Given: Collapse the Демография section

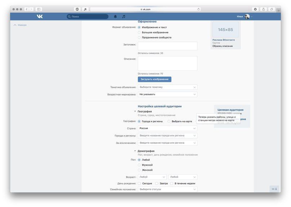Looking at the screenshot, I should [135, 151].
